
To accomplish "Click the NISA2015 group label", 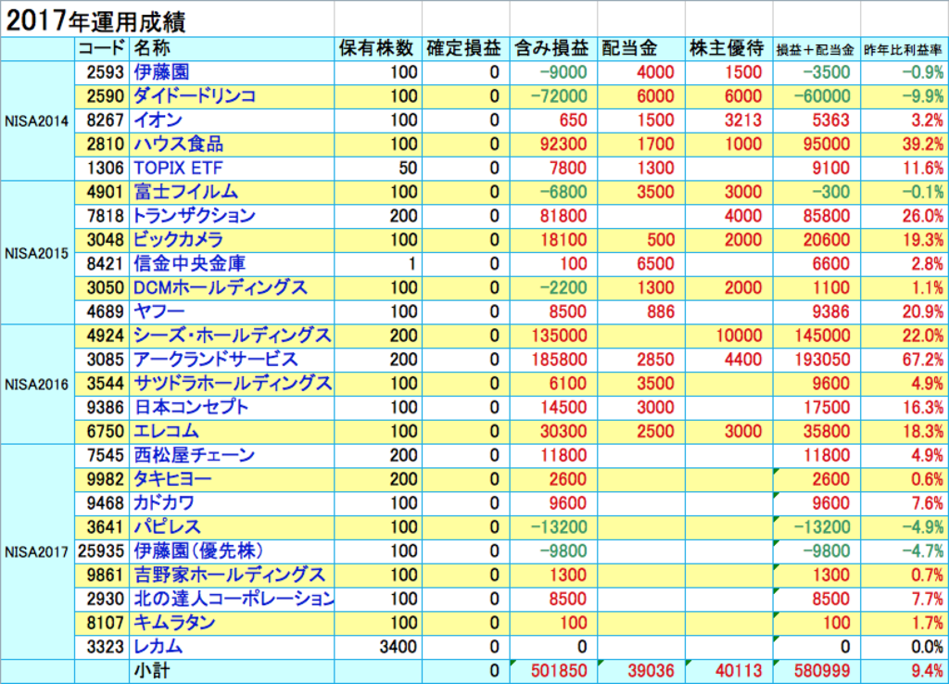I will [37, 253].
